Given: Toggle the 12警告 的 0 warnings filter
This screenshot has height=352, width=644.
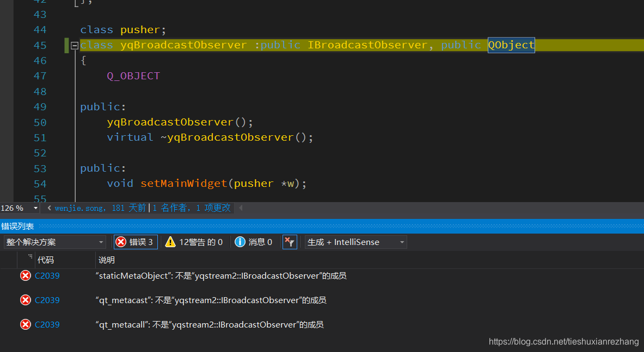Looking at the screenshot, I should pyautogui.click(x=194, y=242).
